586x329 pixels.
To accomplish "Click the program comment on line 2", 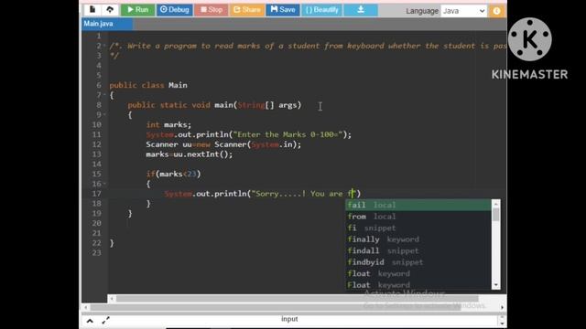I will coord(308,46).
